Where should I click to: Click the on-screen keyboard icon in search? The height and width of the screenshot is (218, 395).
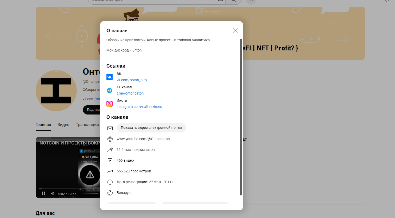tap(220, 1)
